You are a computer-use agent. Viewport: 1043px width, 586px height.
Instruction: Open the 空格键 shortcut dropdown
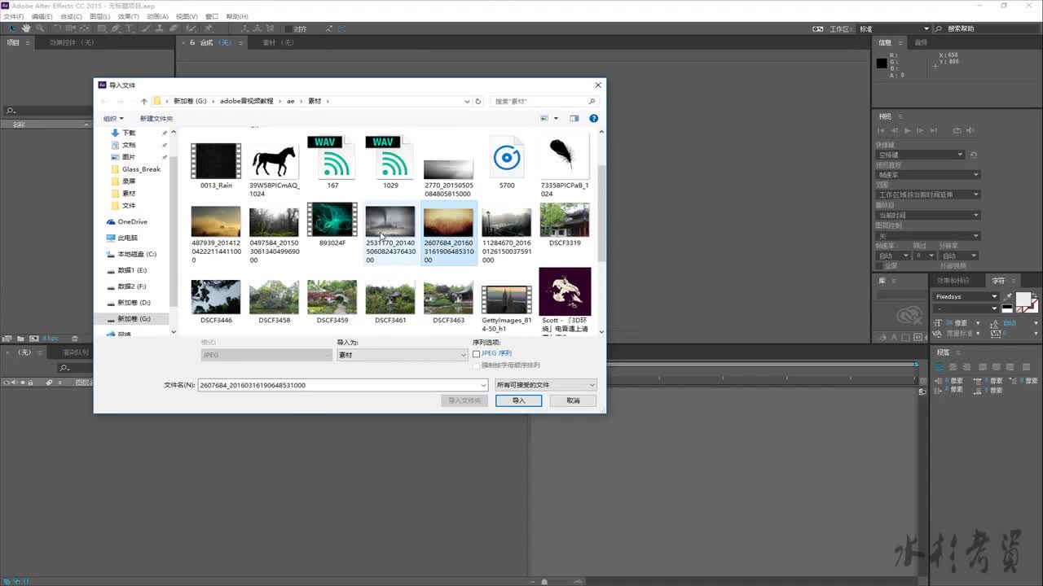coord(920,155)
